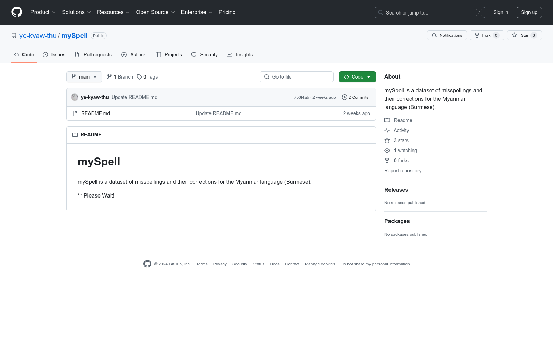Focus the Search or jump to field
The width and height of the screenshot is (553, 346).
click(430, 12)
